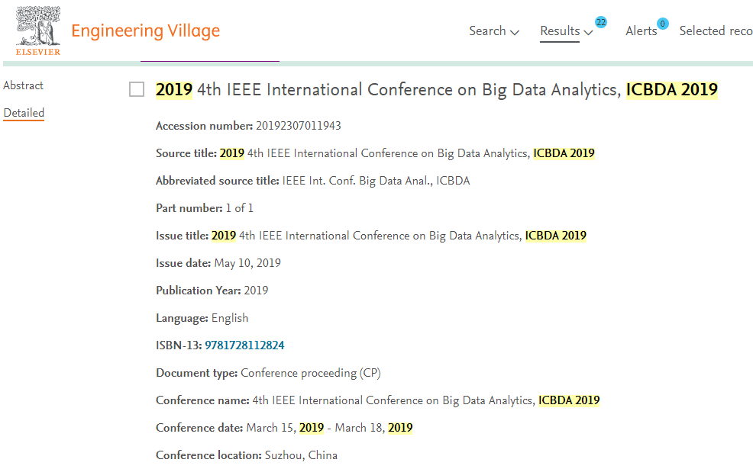Open the Search menu

coord(487,31)
